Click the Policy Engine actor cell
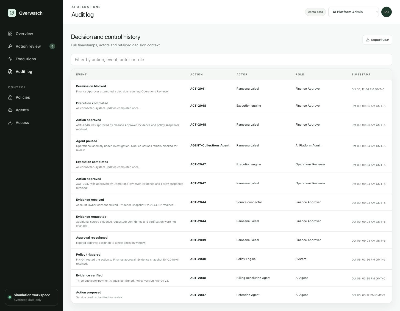 (x=246, y=259)
